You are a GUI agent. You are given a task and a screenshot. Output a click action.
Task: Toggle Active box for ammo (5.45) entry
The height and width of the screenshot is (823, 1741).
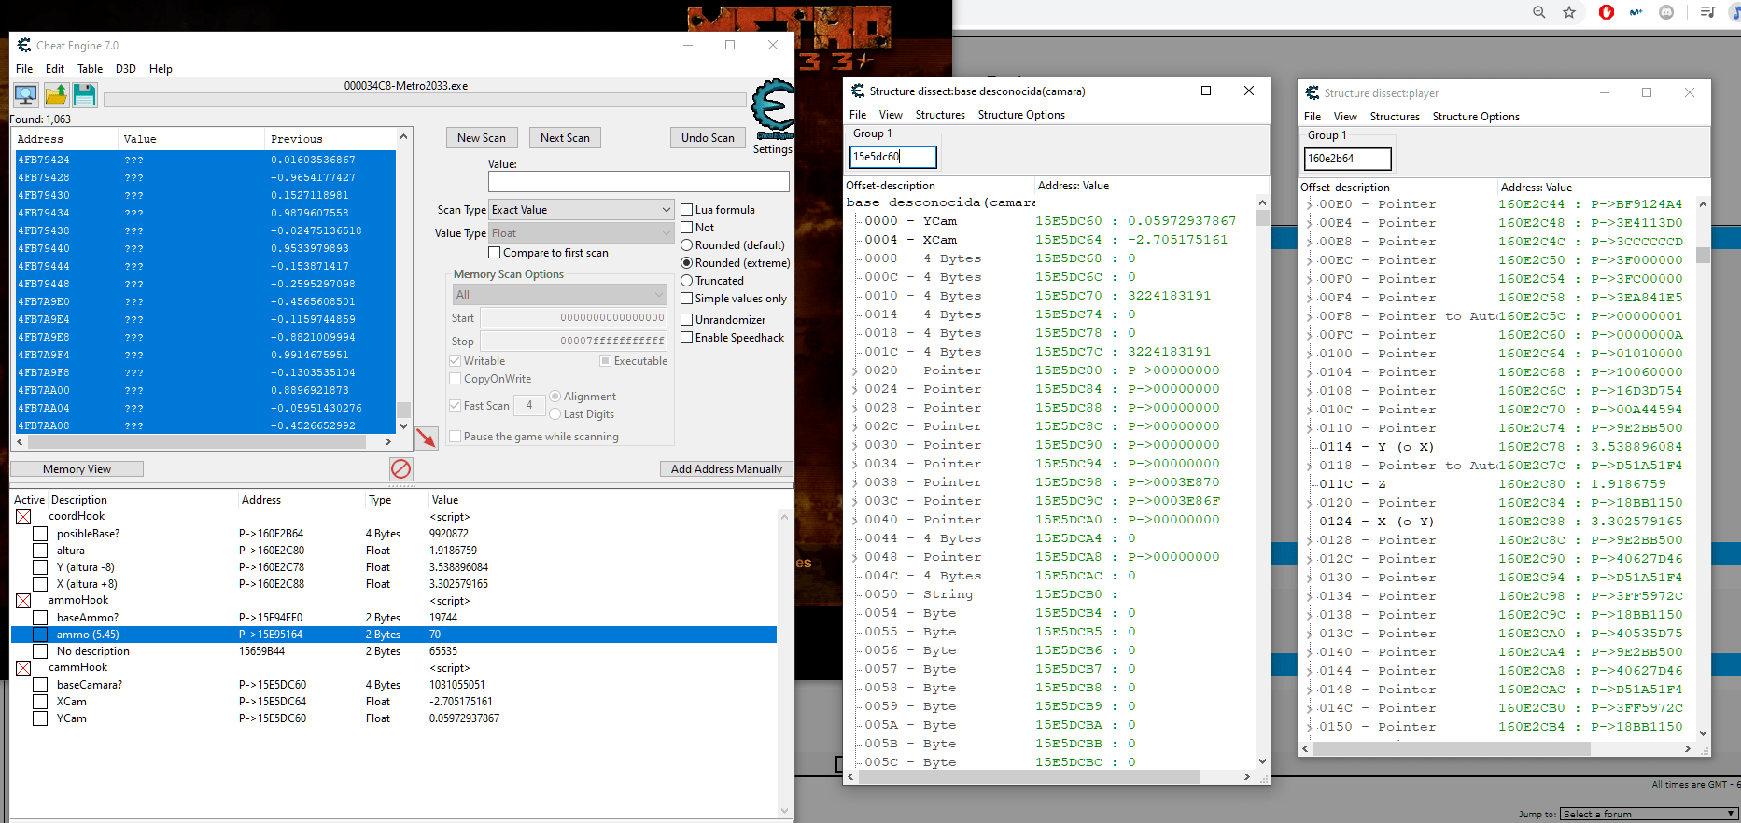40,635
